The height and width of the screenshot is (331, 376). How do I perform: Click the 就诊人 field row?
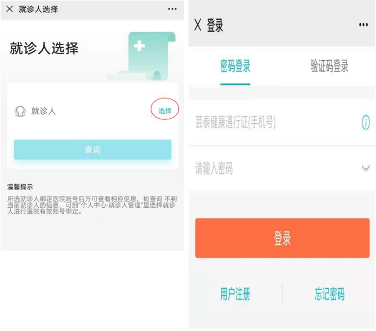pyautogui.click(x=84, y=111)
